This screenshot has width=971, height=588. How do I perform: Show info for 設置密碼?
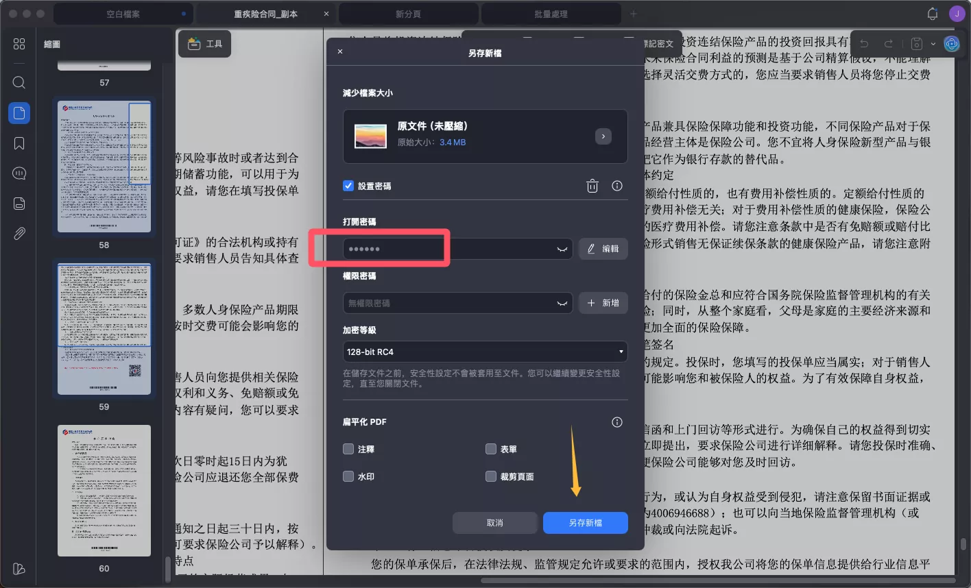[617, 186]
